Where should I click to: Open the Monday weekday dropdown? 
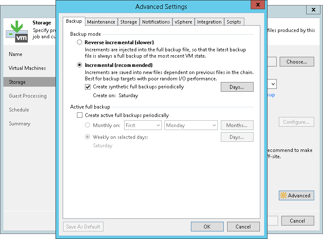click(191, 125)
